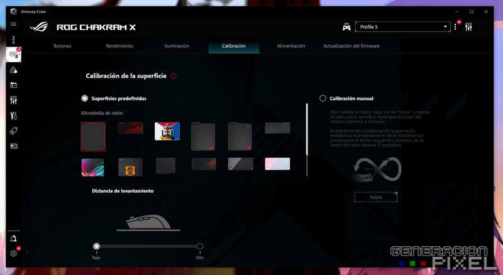Open the user account sidebar icon
Image resolution: width=503 pixels, height=275 pixels.
click(x=13, y=239)
